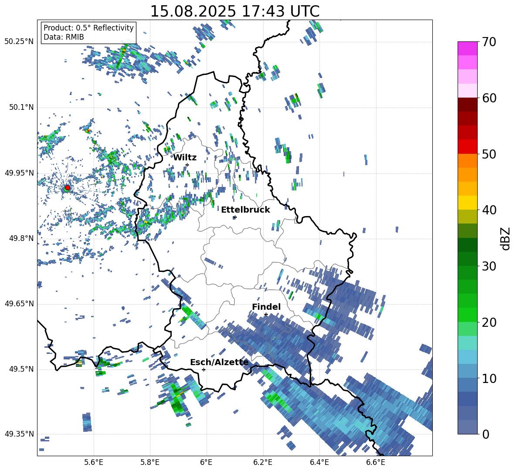Click the Wiltz station cross marker

[x=187, y=165]
